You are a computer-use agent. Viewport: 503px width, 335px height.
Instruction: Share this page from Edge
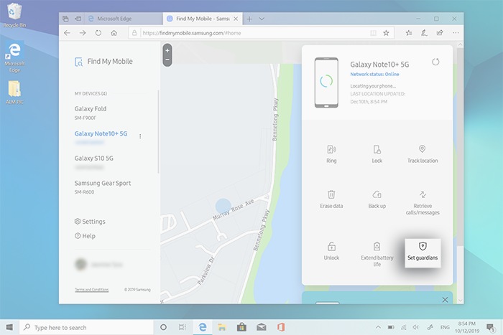(440, 33)
